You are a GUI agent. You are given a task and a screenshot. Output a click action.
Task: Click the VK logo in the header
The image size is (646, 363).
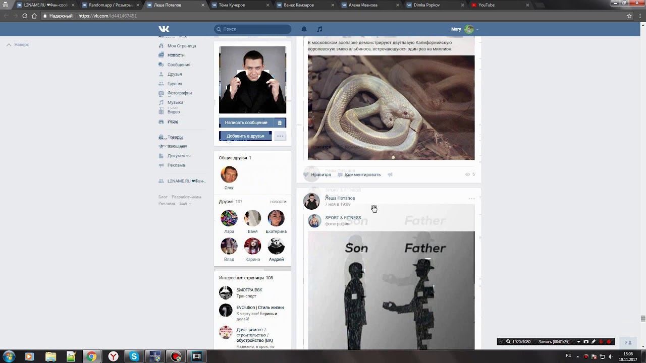[164, 29]
